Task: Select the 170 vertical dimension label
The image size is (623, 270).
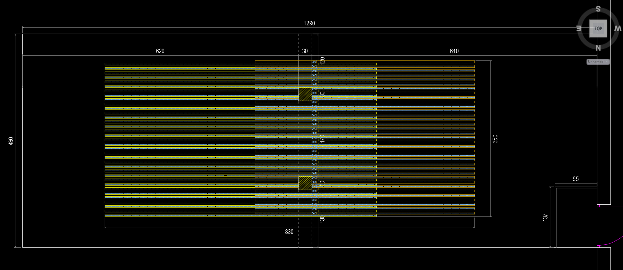Action: tap(322, 139)
